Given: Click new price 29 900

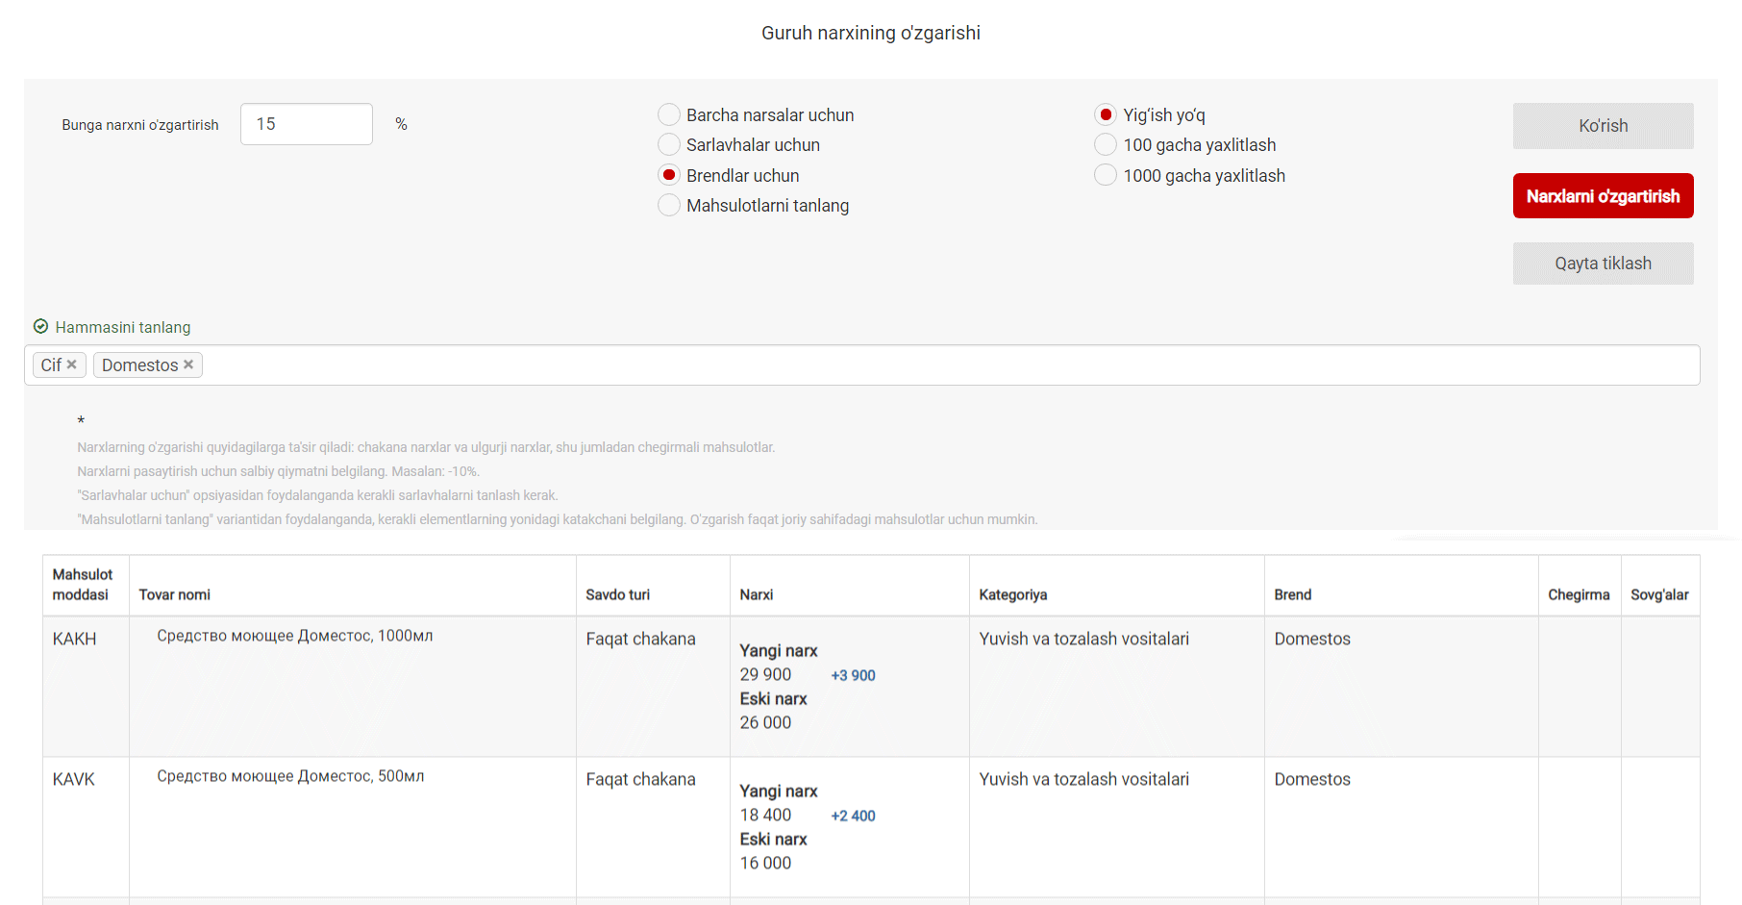Looking at the screenshot, I should 765,674.
